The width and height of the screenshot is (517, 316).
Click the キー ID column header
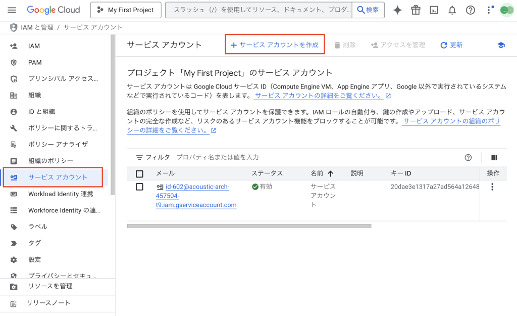pyautogui.click(x=401, y=173)
